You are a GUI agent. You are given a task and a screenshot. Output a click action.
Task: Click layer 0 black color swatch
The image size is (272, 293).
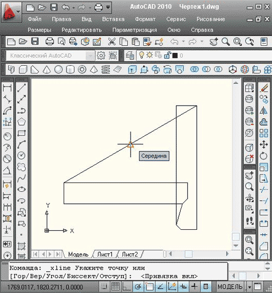[175, 56]
